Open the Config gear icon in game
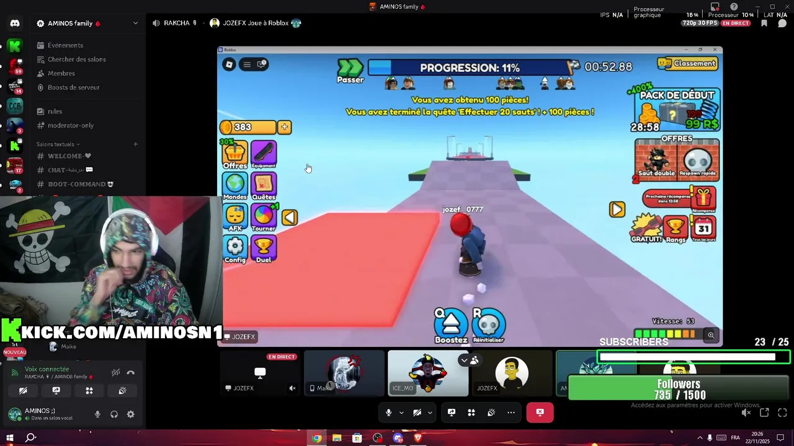This screenshot has height=446, width=794. tap(235, 250)
